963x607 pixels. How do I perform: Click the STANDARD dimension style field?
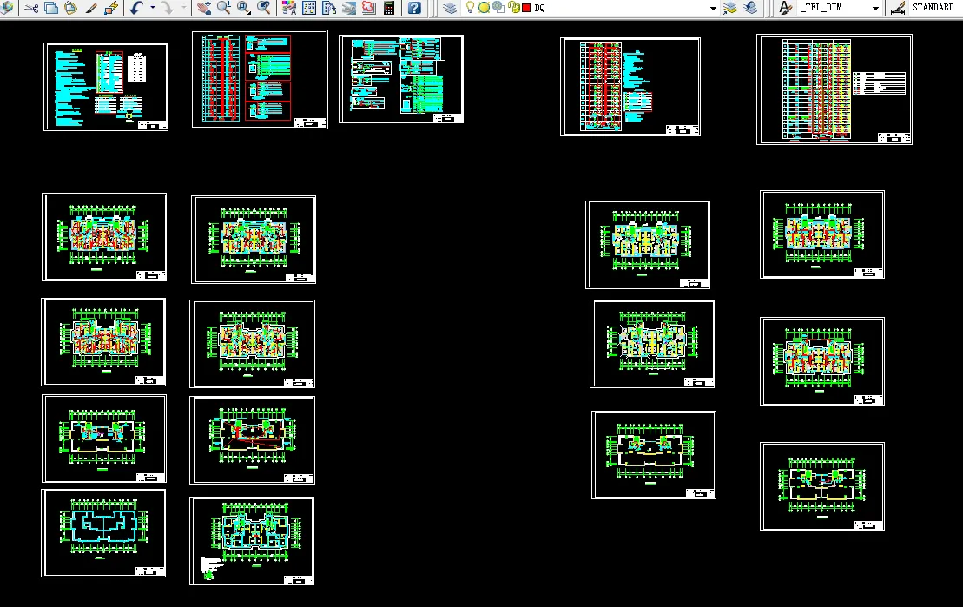point(935,7)
